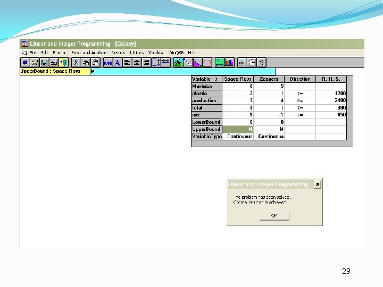
Task: Click the Solve the problem running-man icon
Action: tap(178, 63)
